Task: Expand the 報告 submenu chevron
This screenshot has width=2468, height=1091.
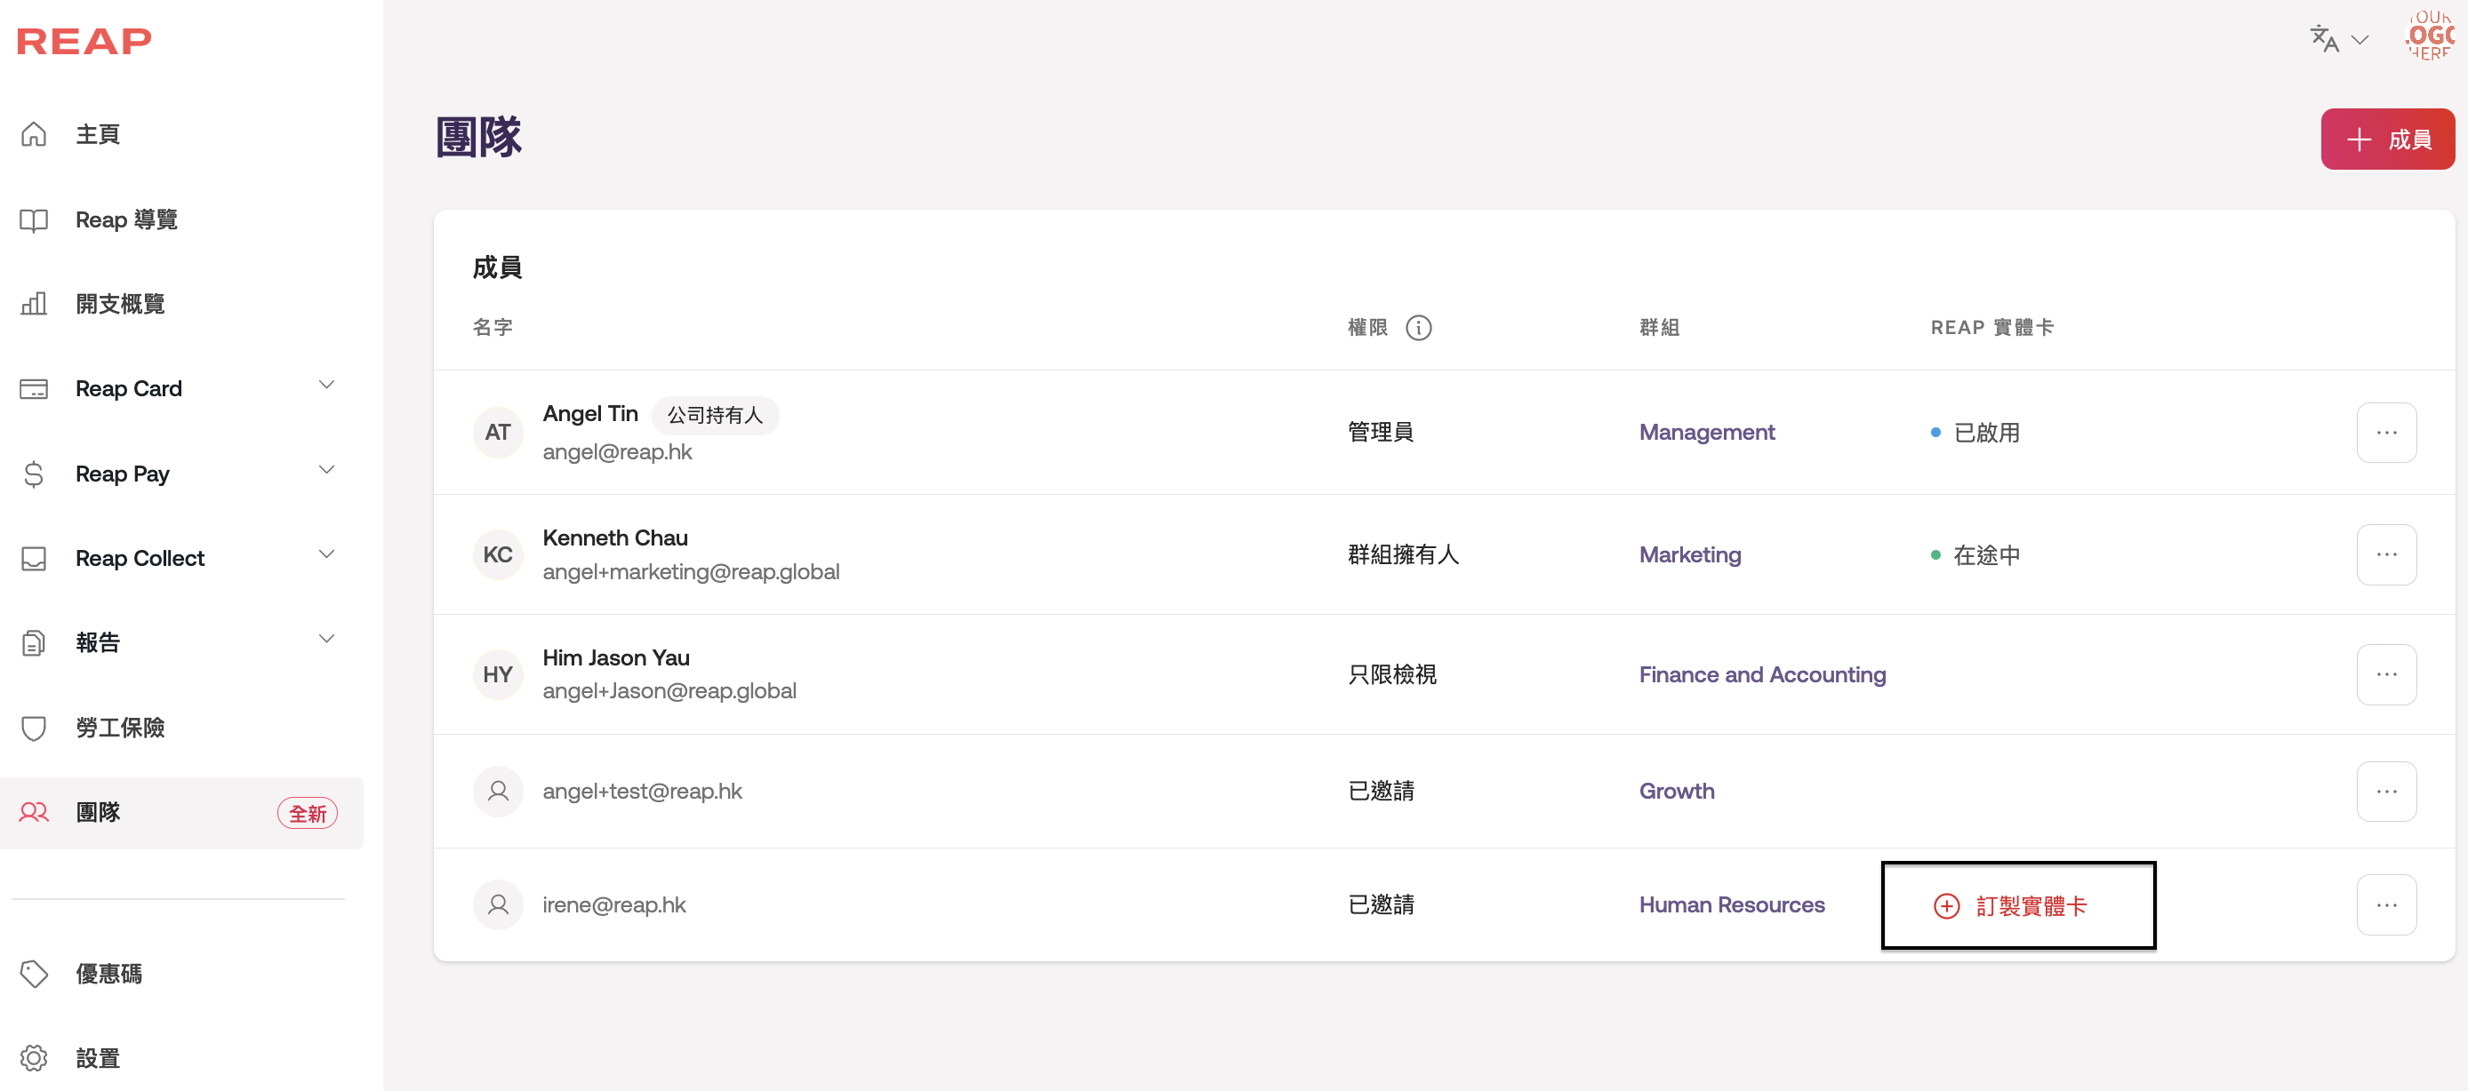Action: [325, 638]
